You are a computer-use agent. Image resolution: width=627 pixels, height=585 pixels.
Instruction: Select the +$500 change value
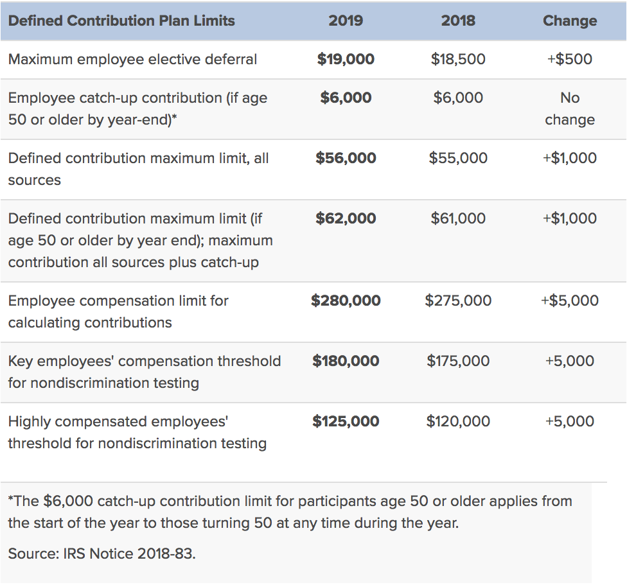(570, 60)
